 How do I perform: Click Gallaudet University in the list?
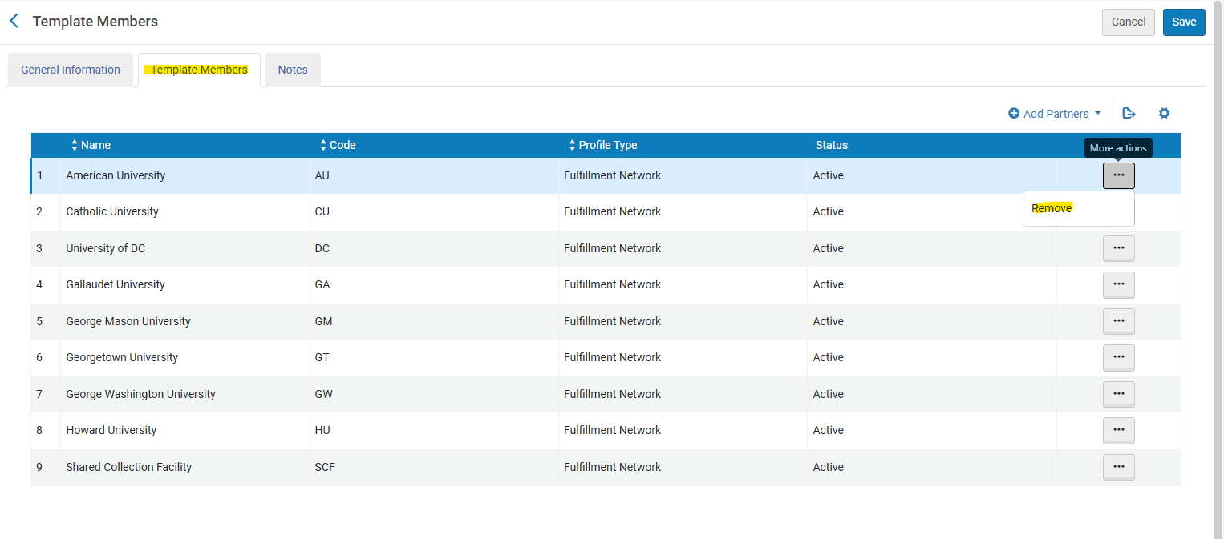[x=116, y=284]
